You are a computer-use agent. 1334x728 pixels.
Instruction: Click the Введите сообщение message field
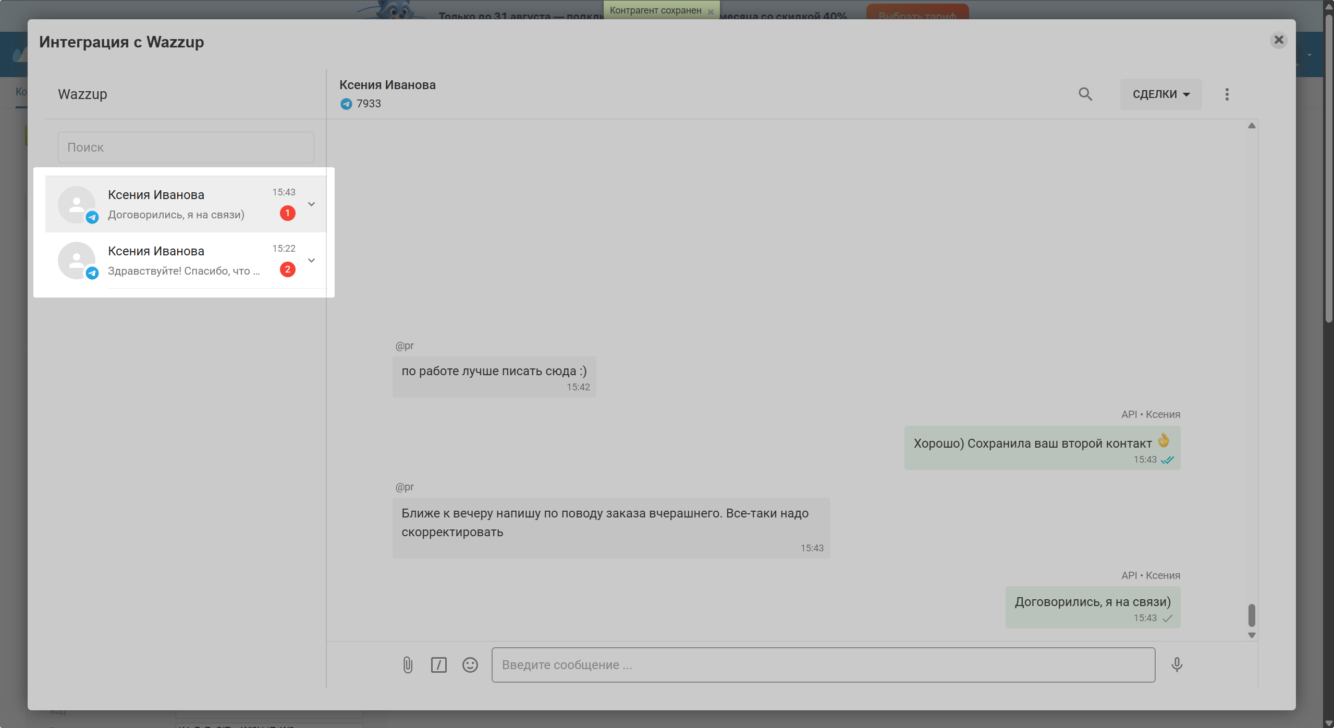tap(823, 665)
